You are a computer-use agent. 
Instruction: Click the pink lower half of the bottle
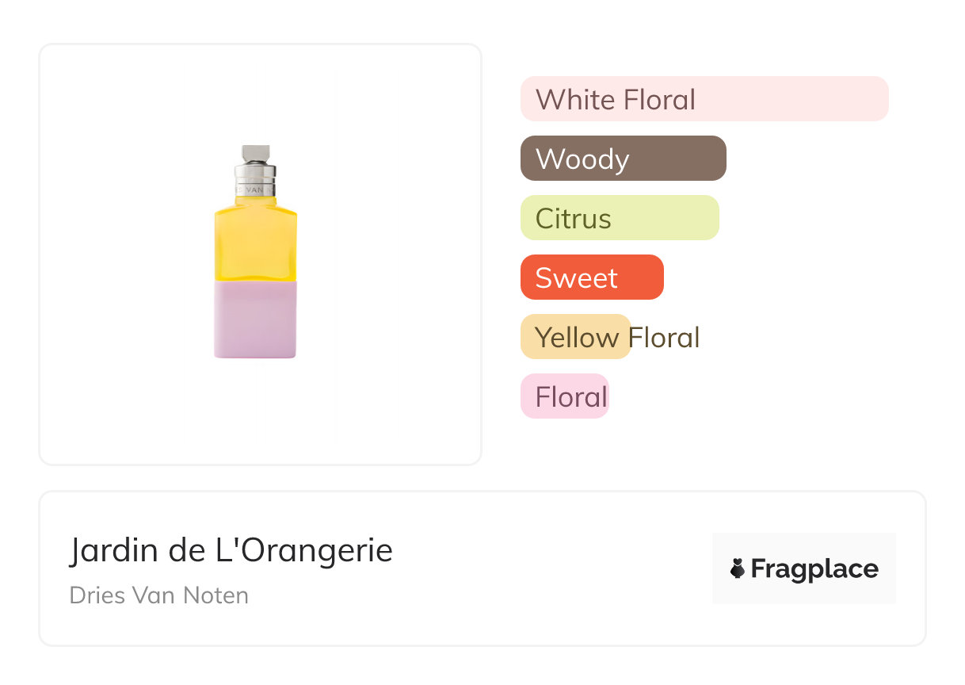click(255, 319)
